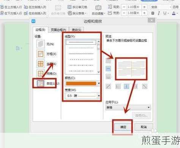This screenshot has height=148, width=180.
Task: Increase the row height value
Action: click(144, 7)
